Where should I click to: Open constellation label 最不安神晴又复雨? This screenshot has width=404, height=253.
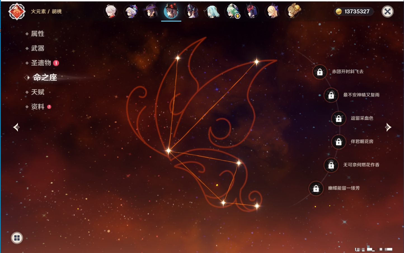[x=361, y=95]
